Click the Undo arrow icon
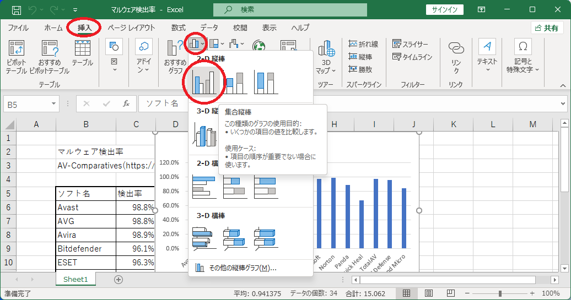The width and height of the screenshot is (571, 300). [32, 10]
